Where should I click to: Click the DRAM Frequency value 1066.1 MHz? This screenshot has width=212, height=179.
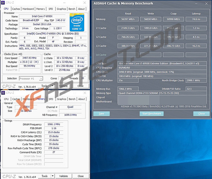point(54,124)
